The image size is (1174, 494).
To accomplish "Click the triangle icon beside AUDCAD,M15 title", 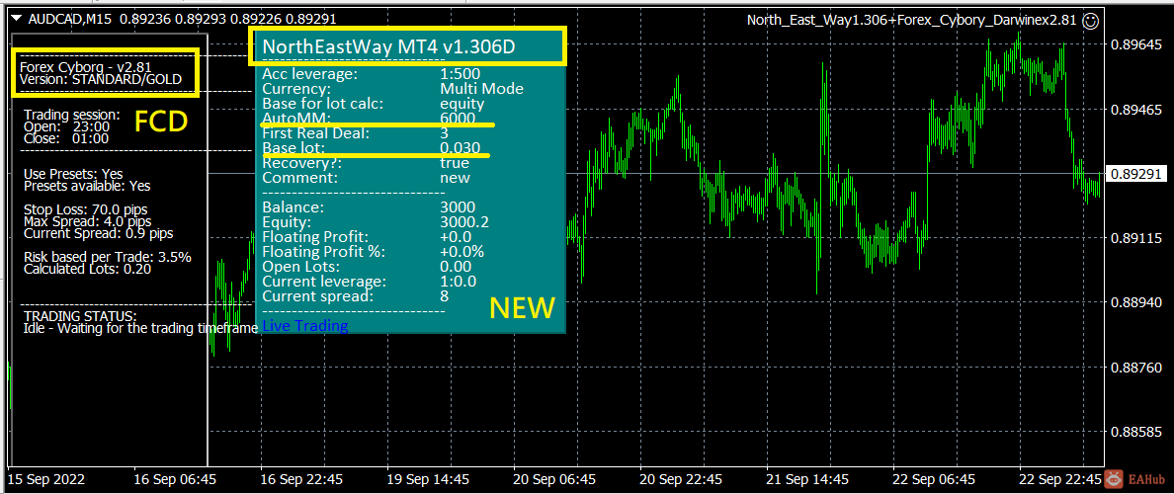I will pos(18,20).
